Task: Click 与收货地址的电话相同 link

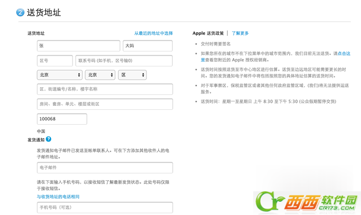Action: [x=58, y=197]
